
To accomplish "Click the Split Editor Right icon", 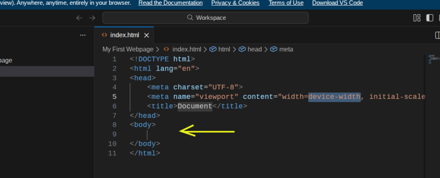I will [x=437, y=35].
